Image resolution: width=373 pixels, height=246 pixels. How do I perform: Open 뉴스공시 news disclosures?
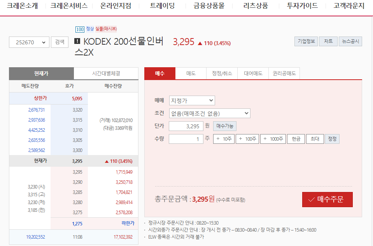350,41
